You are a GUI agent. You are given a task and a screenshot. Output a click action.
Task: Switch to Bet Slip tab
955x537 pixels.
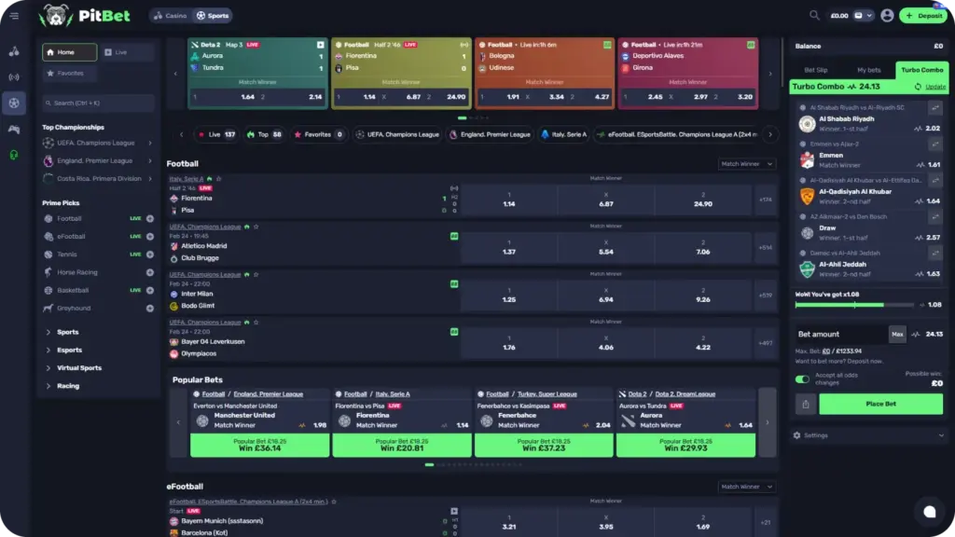[815, 70]
